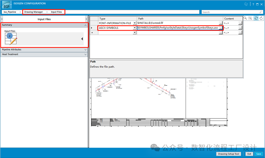265x158 pixels.
Task: Select the new row asterisk indicator
Action: [x=94, y=33]
